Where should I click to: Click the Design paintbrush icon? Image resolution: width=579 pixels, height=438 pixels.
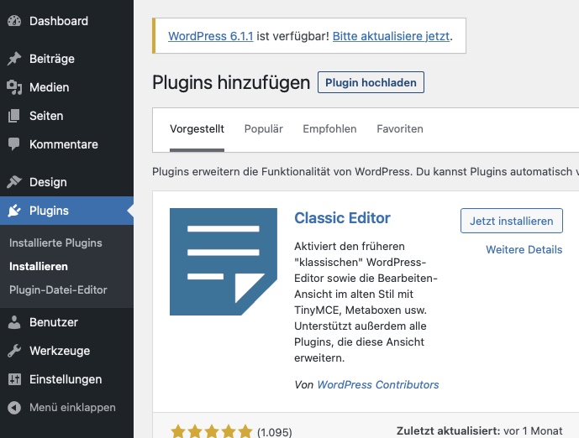[x=14, y=182]
